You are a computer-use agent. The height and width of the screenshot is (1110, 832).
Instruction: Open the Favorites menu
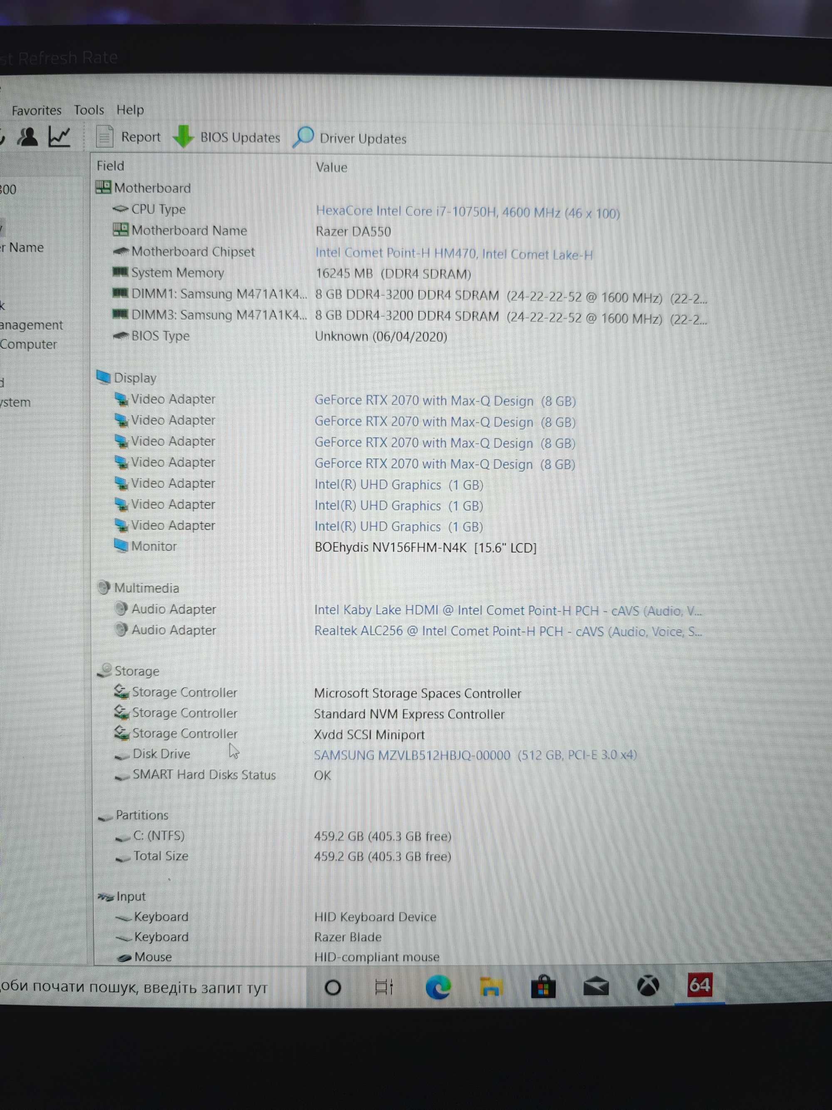click(36, 110)
